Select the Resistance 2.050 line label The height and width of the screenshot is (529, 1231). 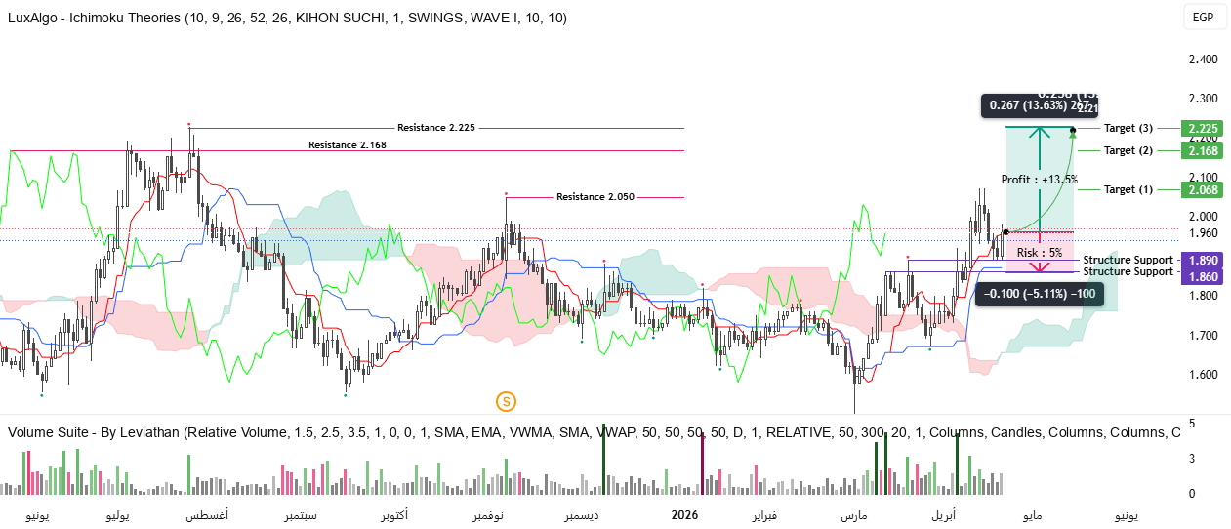(595, 197)
